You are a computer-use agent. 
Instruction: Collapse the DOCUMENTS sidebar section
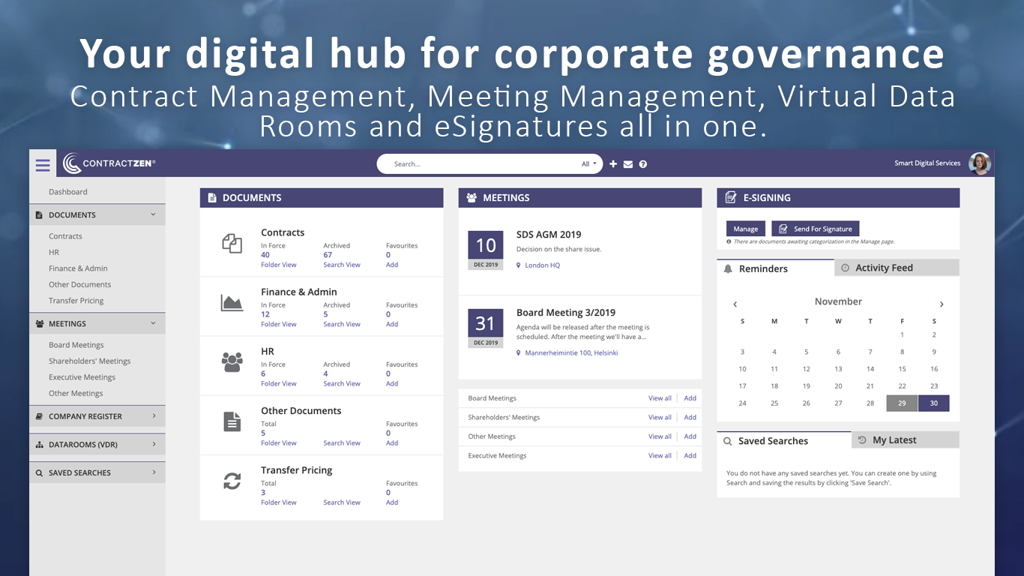click(153, 214)
